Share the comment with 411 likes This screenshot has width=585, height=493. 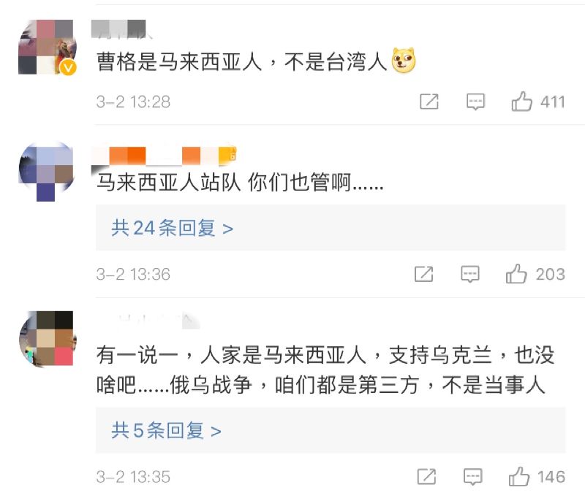click(x=429, y=102)
